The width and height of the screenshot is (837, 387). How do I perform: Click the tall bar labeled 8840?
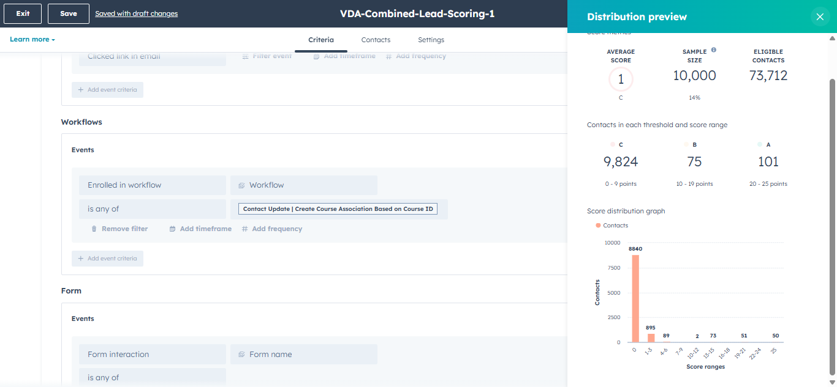pyautogui.click(x=635, y=298)
